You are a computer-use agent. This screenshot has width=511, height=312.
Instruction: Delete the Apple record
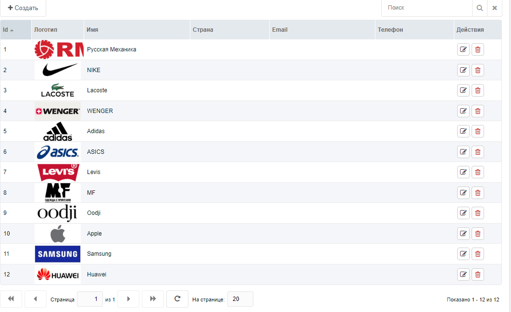click(478, 234)
